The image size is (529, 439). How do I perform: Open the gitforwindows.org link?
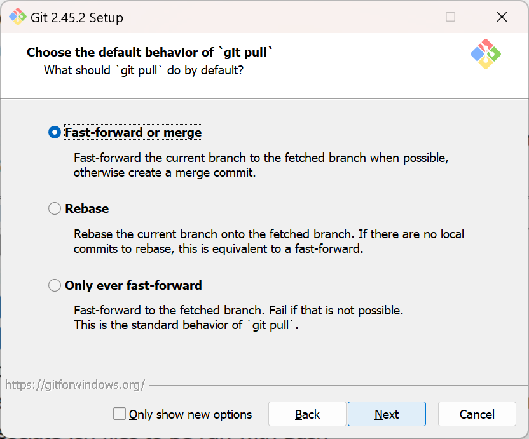coord(75,384)
